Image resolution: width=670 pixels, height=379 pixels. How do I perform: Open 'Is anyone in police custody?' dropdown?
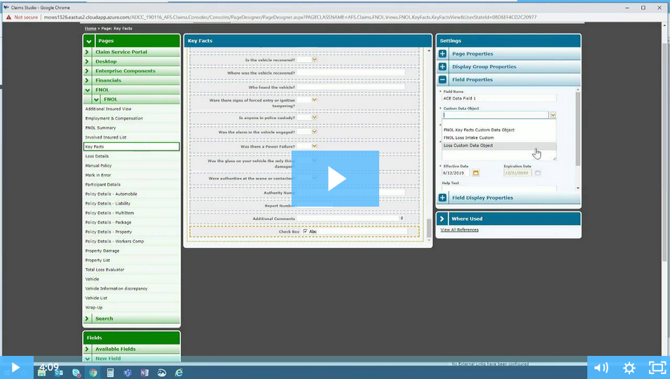pos(315,117)
